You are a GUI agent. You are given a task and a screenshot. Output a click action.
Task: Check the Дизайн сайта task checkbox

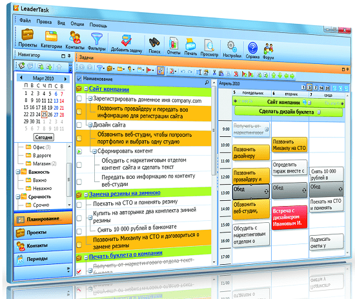tap(79, 125)
